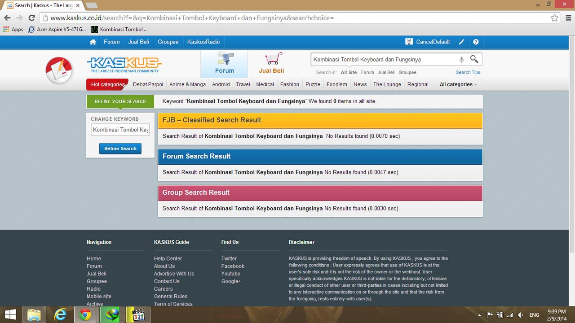The width and height of the screenshot is (575, 323).
Task: Go to Kaskus home icon in blue bar
Action: 93,42
